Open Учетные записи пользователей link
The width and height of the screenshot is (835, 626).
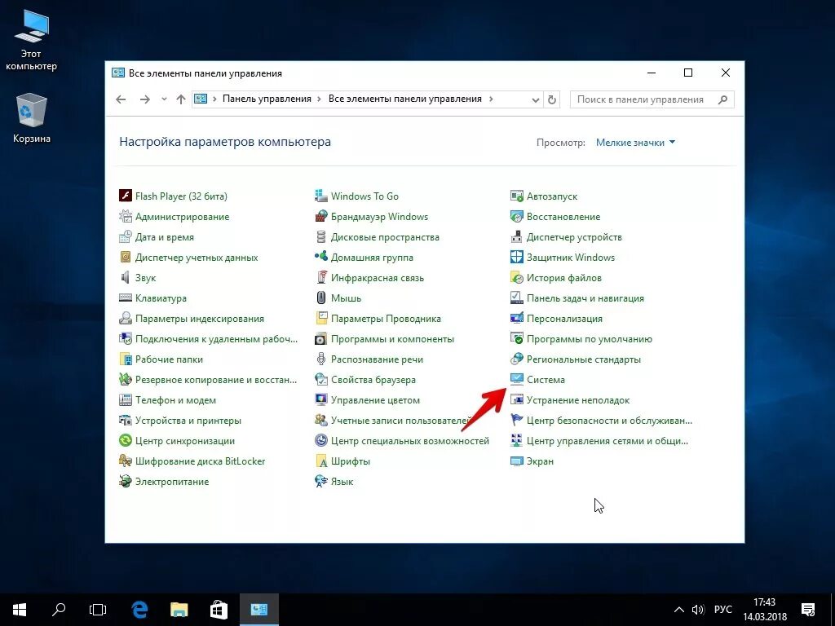click(x=400, y=421)
